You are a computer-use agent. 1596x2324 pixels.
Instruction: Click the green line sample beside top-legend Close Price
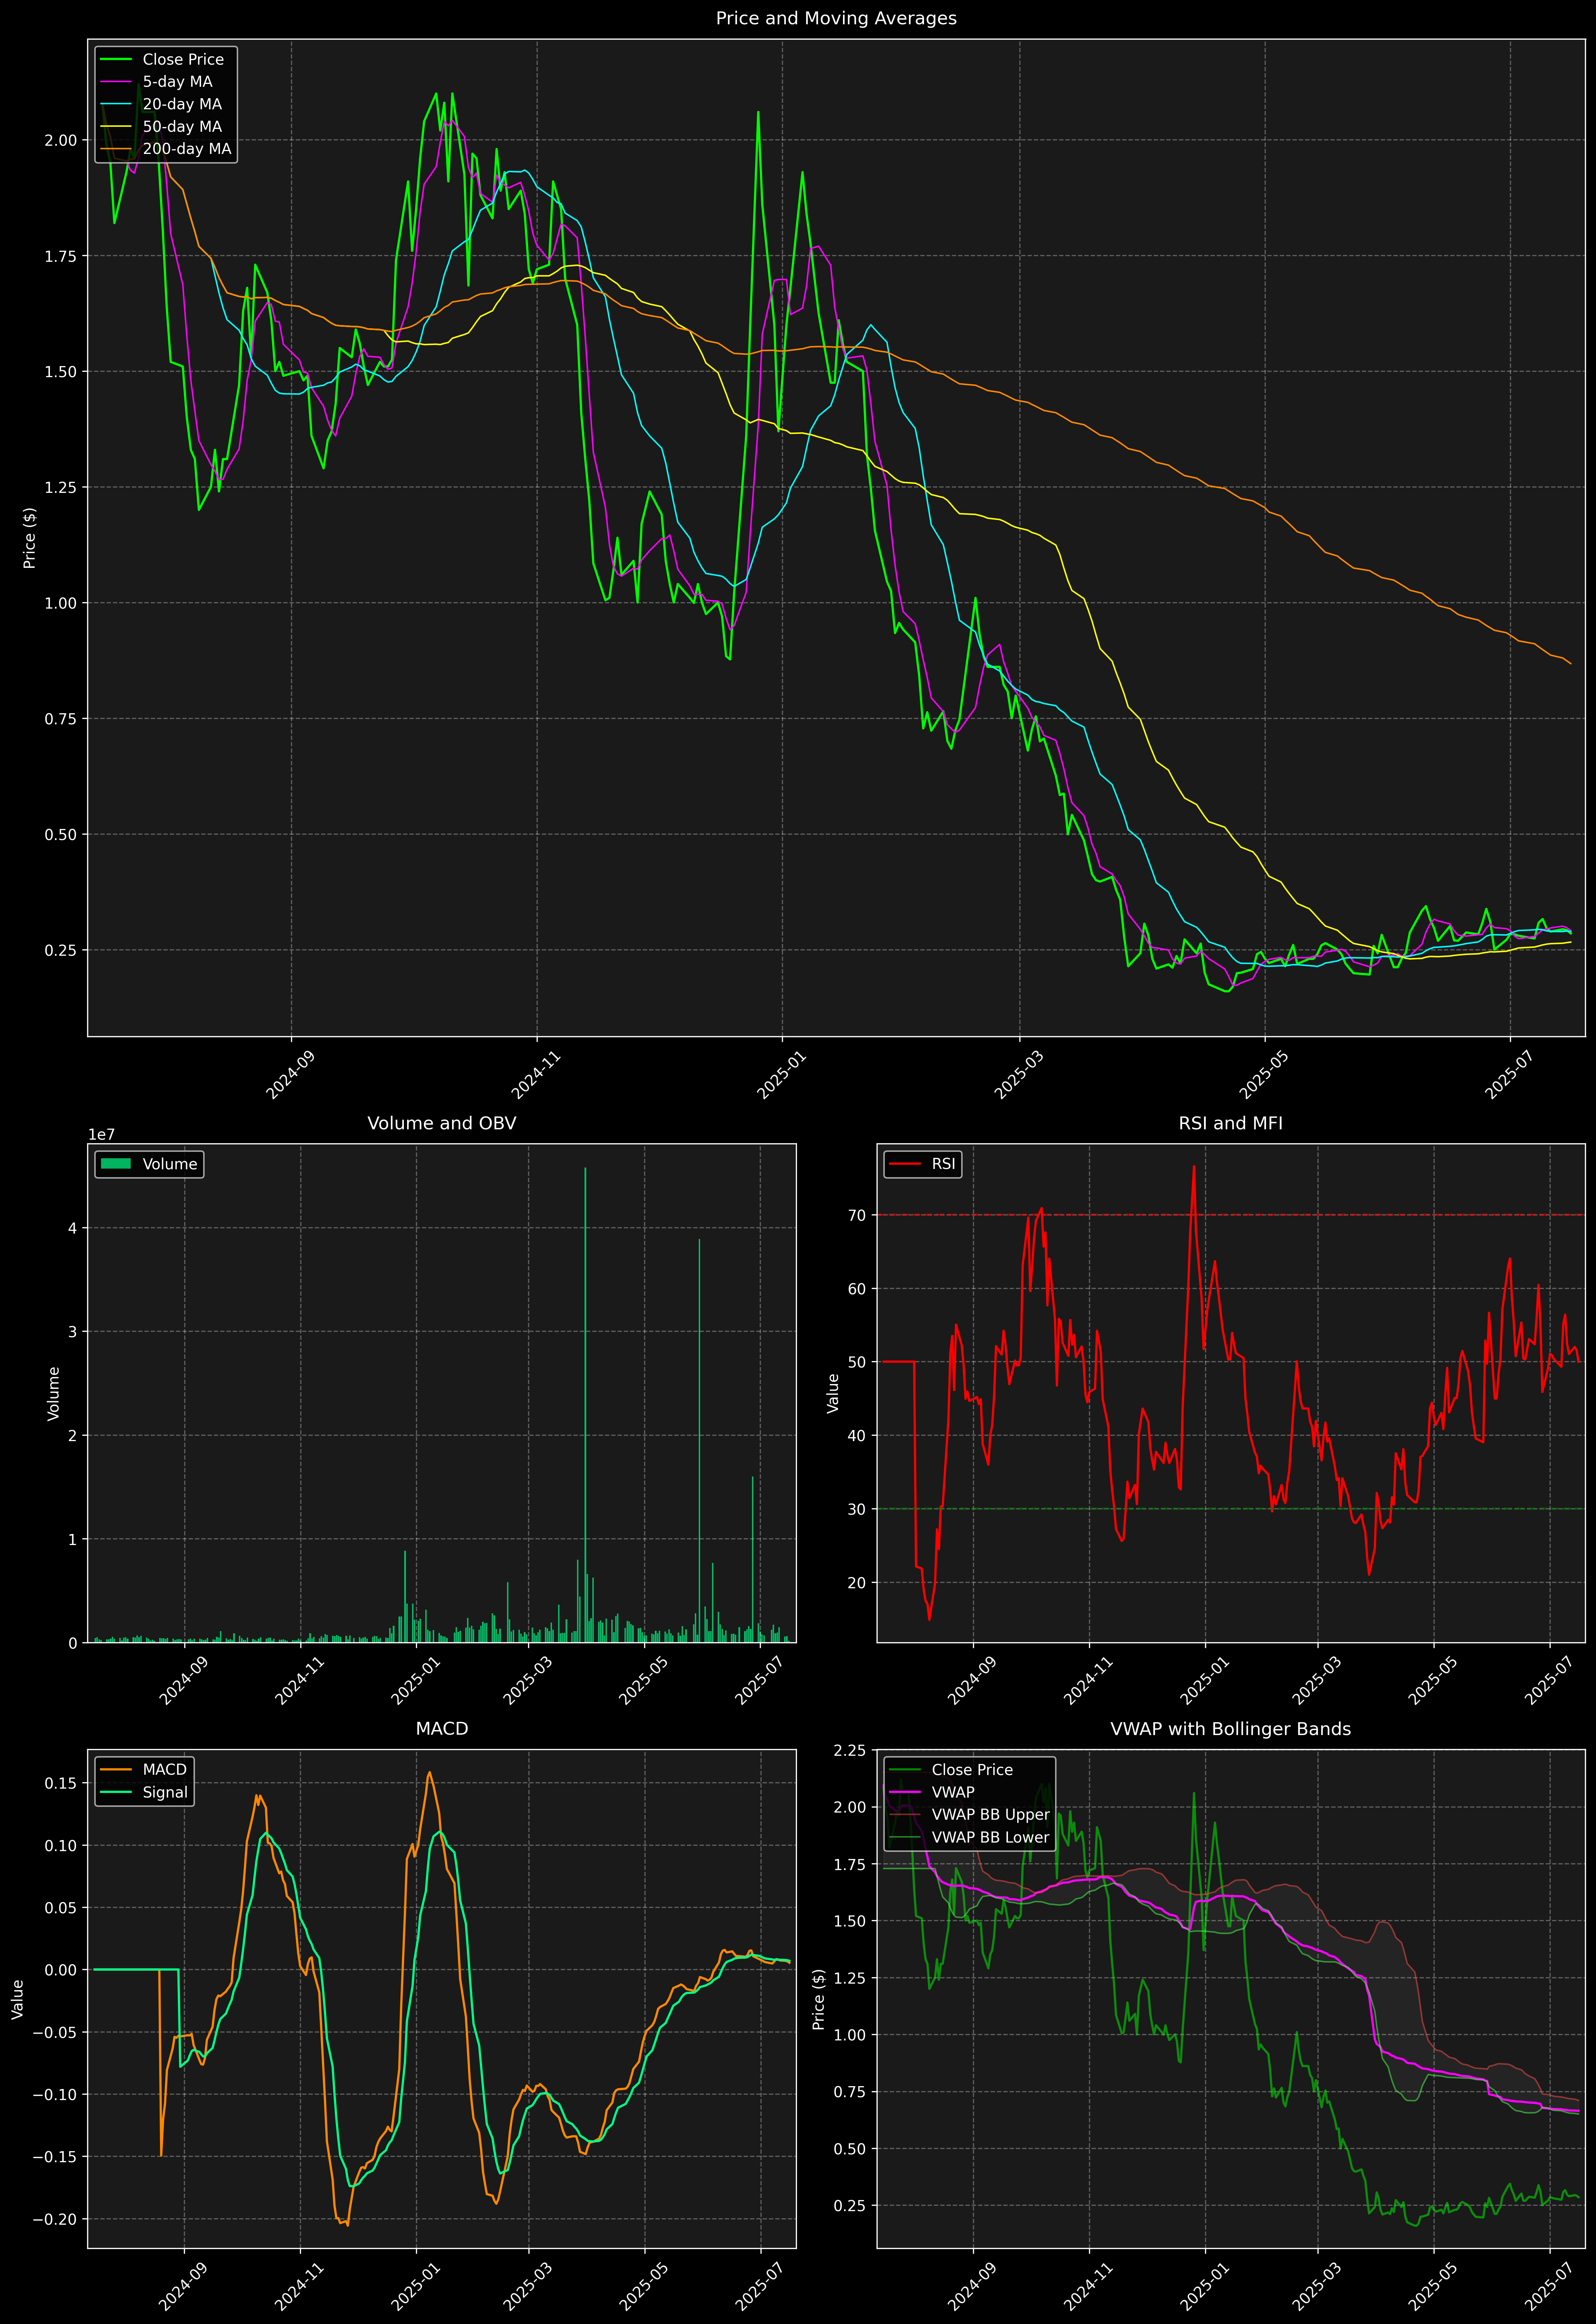[117, 60]
